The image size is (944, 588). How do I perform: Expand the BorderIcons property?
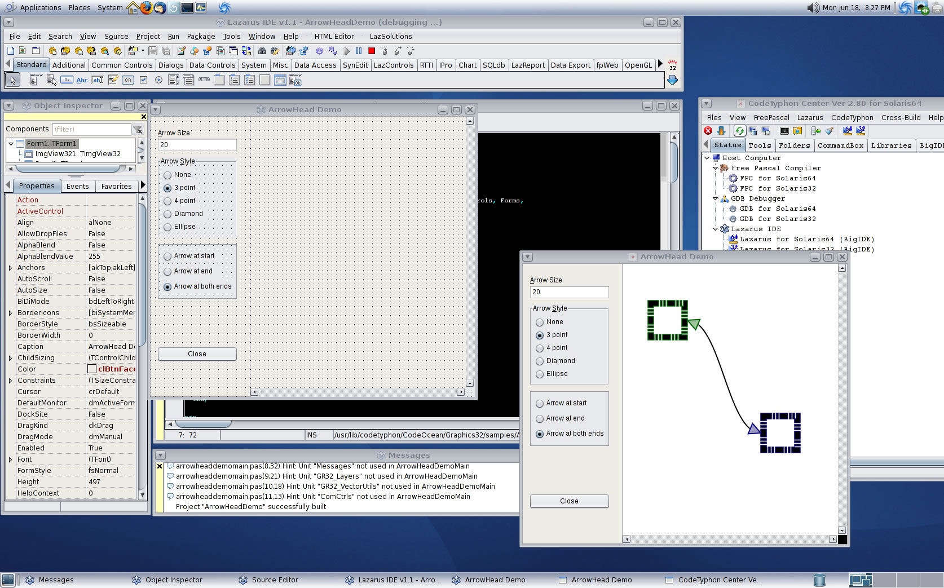[x=10, y=313]
